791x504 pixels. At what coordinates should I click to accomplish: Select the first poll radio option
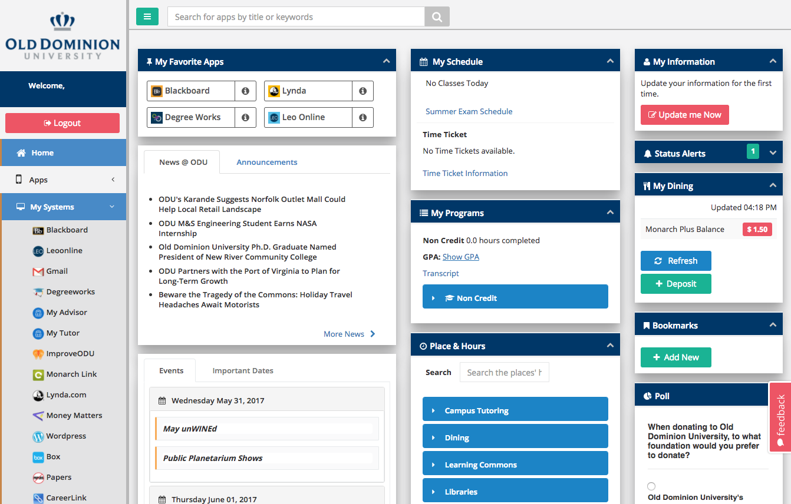[x=651, y=486]
